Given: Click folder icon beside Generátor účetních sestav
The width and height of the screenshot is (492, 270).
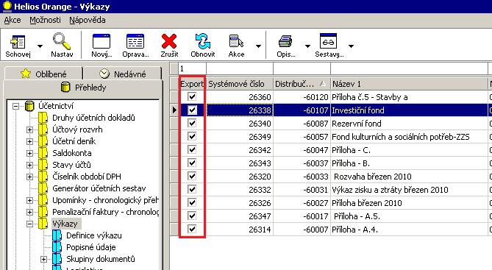Looking at the screenshot, I should pyautogui.click(x=43, y=188).
